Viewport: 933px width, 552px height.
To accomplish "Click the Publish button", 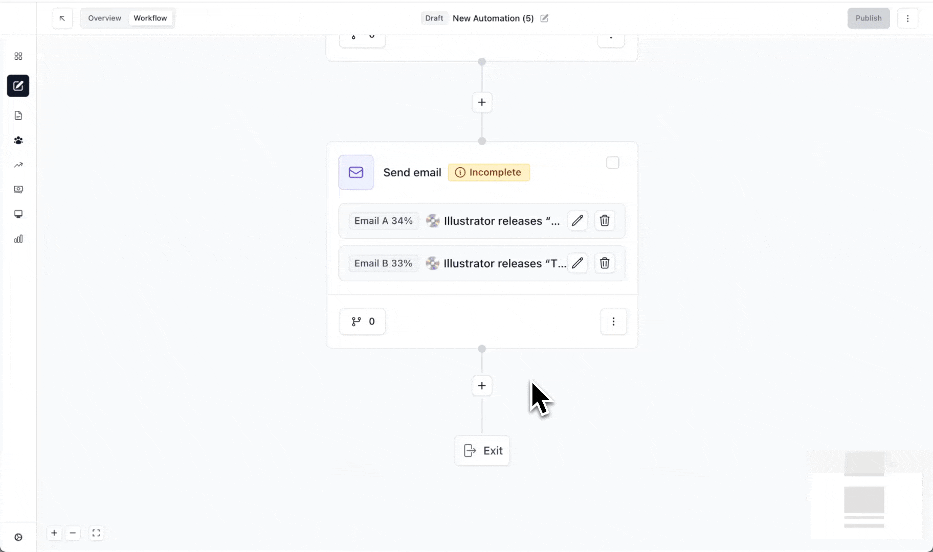I will pos(868,18).
